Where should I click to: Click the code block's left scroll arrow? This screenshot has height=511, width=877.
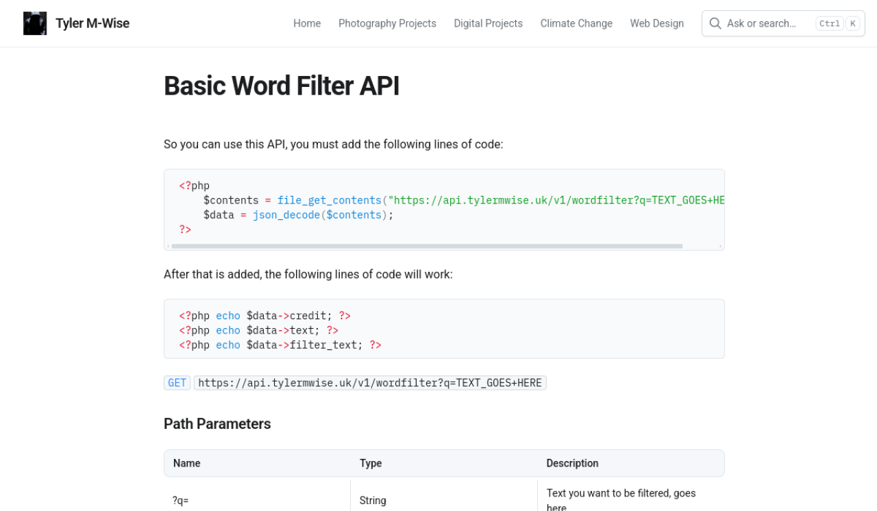coord(168,246)
